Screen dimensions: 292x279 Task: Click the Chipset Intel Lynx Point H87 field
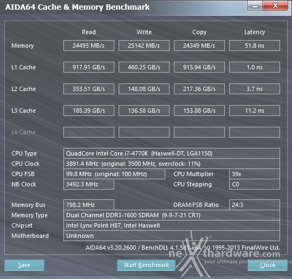[172, 225]
